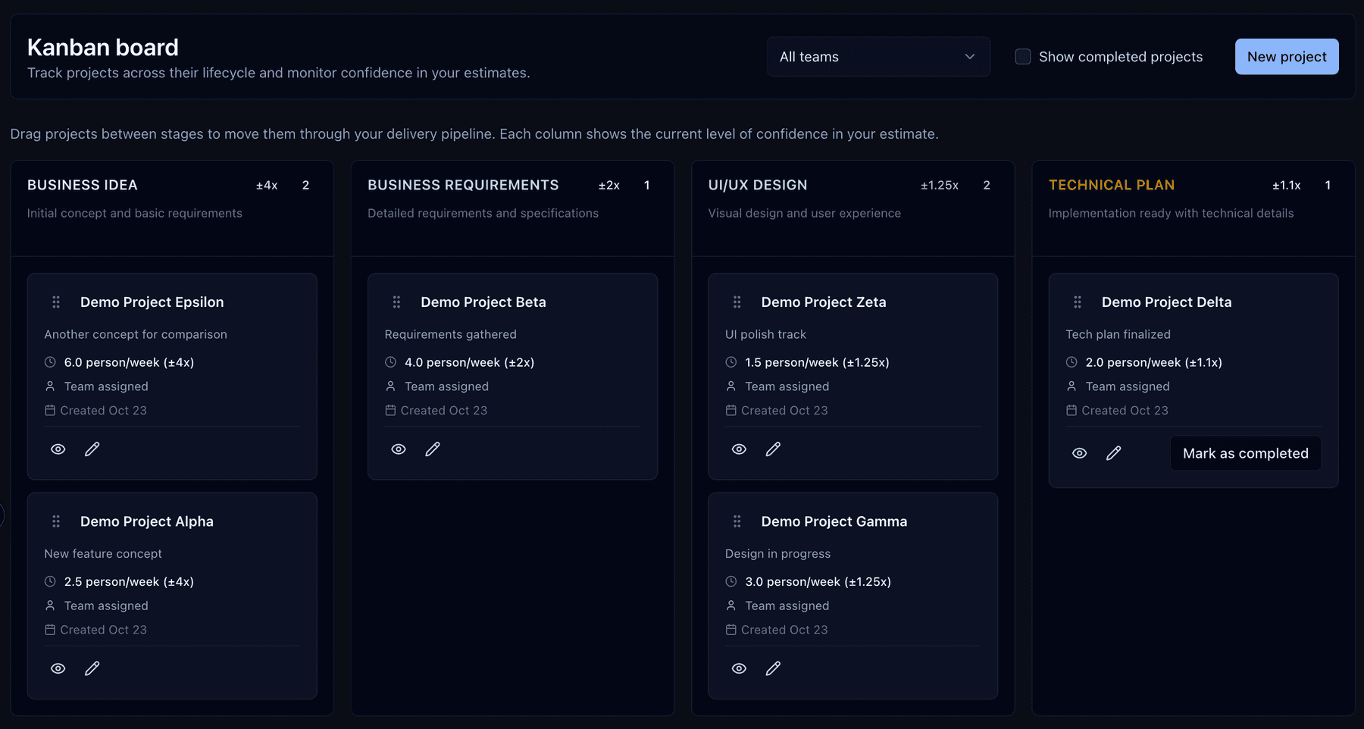Click drag handle on Demo Project Zeta
Image resolution: width=1364 pixels, height=729 pixels.
[737, 302]
